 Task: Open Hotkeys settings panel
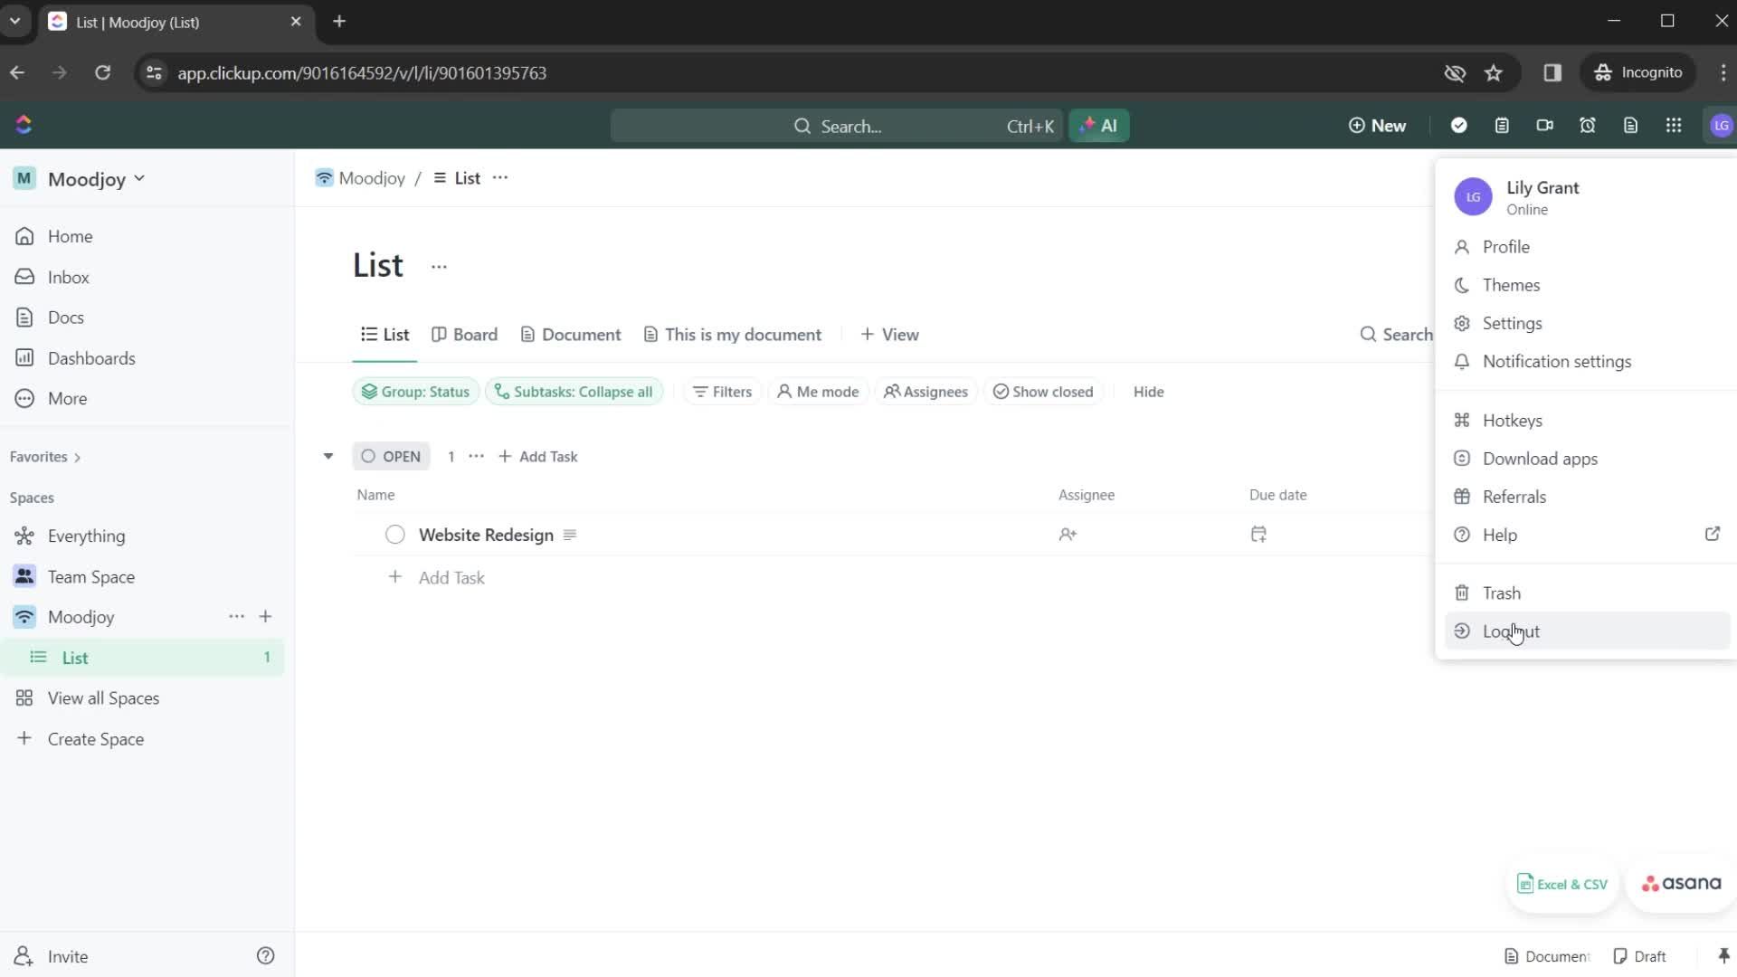(x=1512, y=420)
